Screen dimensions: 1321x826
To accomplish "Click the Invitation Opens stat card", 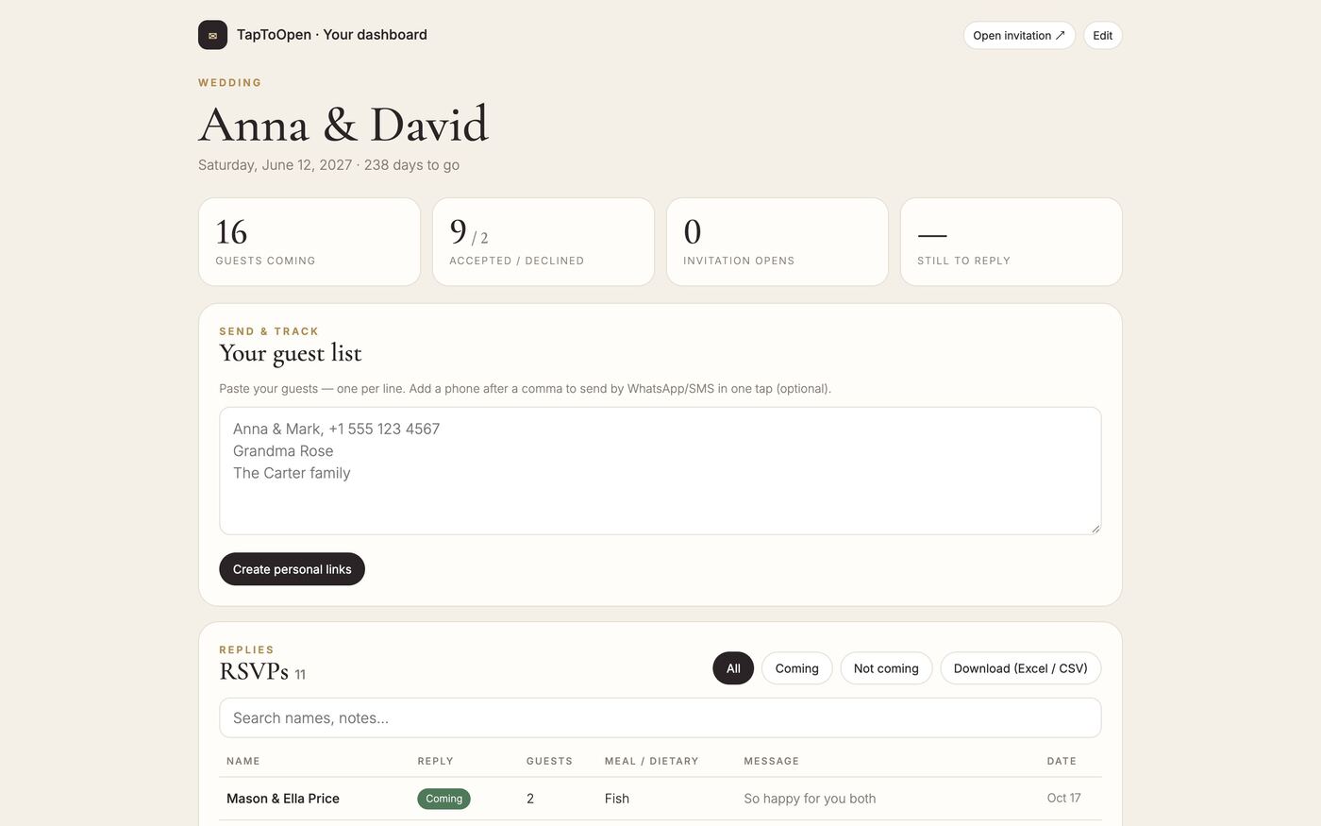I will (x=778, y=242).
